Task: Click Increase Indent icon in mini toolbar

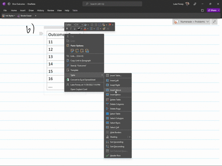Action: click(x=96, y=25)
